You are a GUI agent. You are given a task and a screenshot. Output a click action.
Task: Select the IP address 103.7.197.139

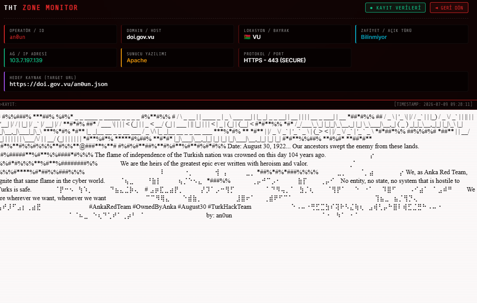pos(26,60)
